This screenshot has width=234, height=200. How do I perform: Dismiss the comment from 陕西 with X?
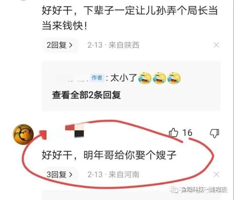[x=216, y=45]
